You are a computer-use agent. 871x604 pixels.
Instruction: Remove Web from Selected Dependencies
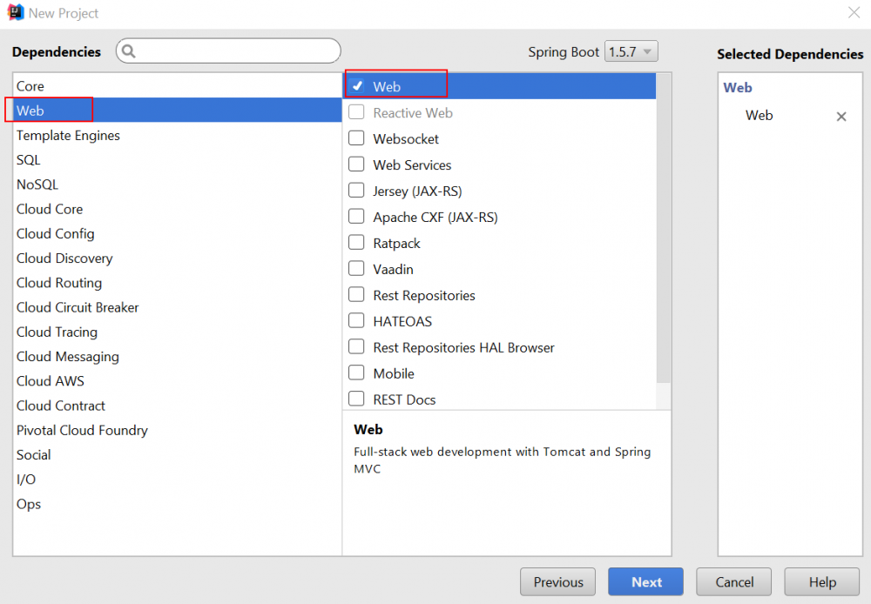click(x=841, y=117)
